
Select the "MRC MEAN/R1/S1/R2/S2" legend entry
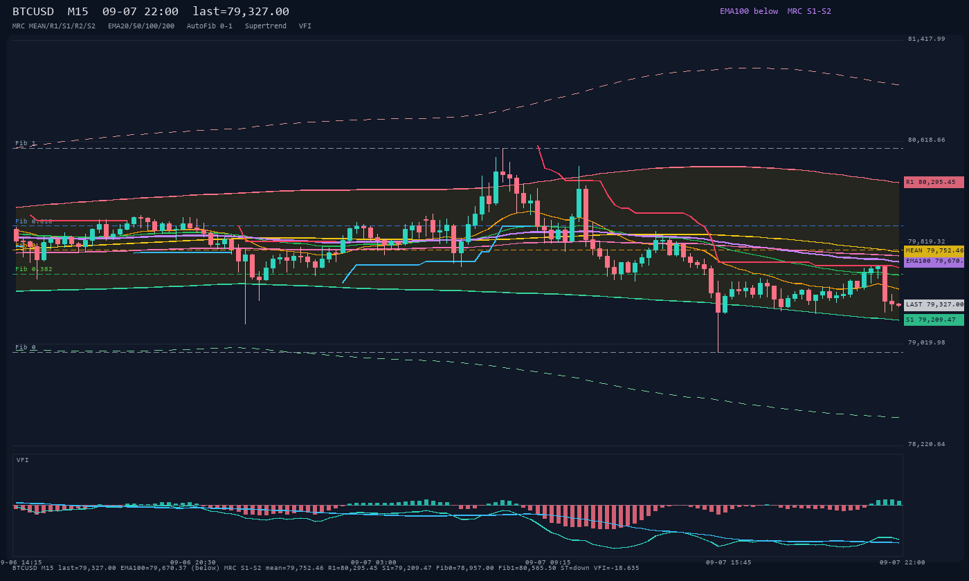point(54,26)
